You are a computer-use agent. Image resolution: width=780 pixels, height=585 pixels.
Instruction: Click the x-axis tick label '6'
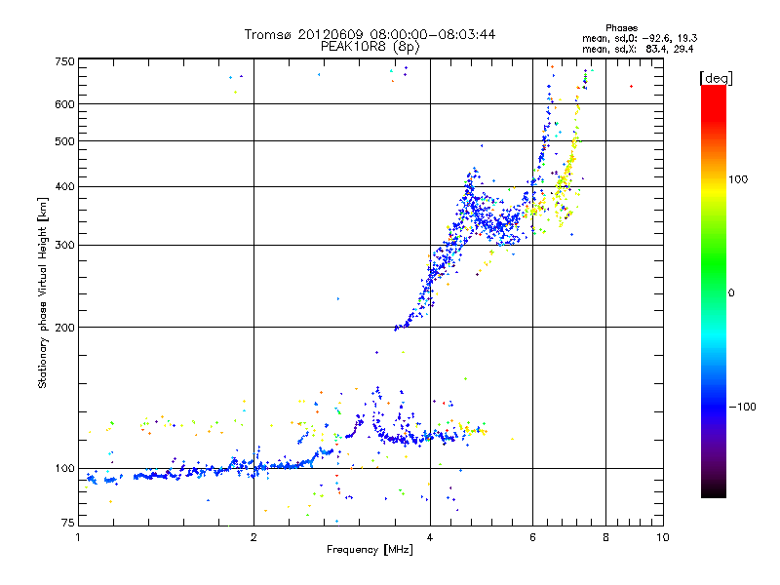coord(532,537)
